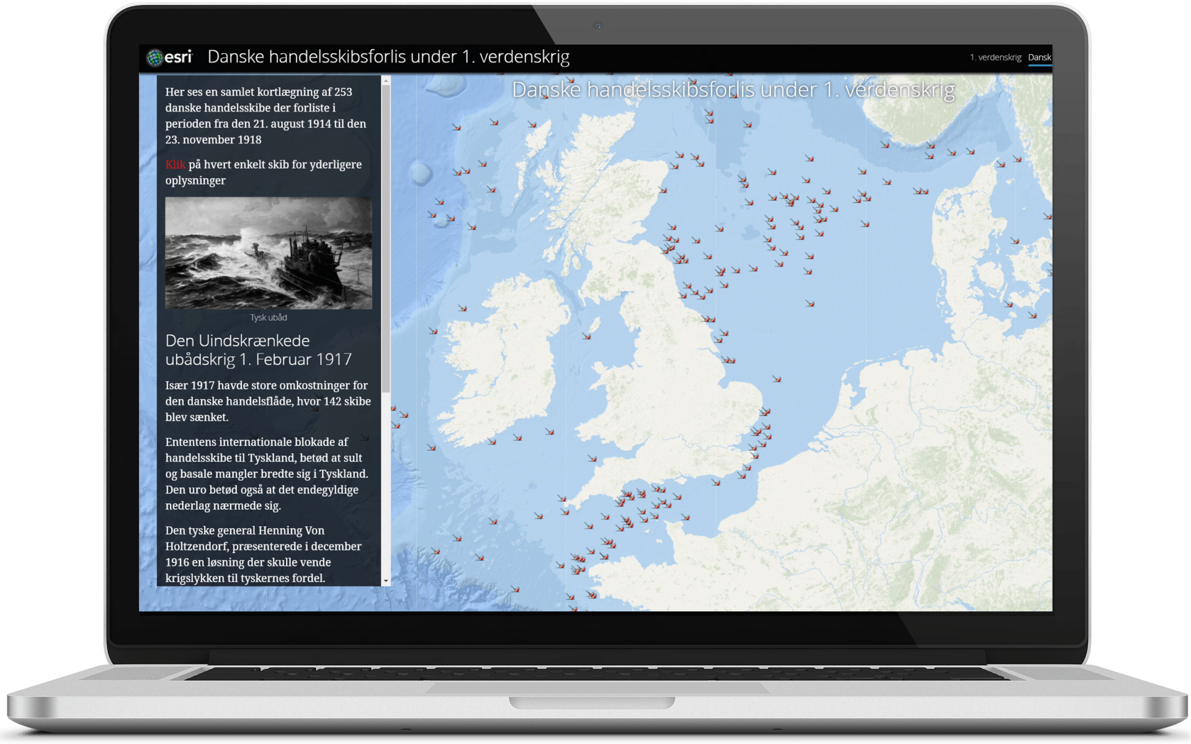Click 'Danske handelsskibsforlis' header title

[388, 56]
